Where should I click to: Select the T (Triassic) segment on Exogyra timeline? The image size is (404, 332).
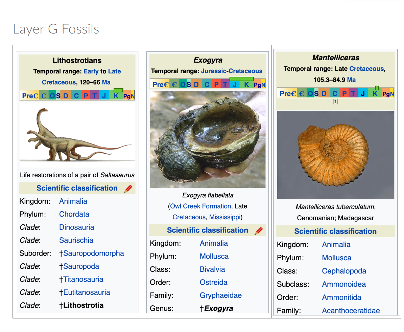click(225, 84)
